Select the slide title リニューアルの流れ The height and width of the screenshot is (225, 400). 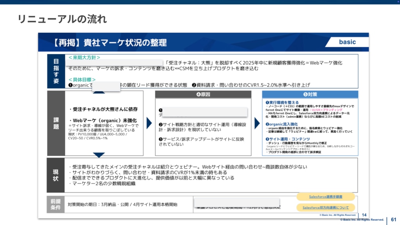click(x=62, y=19)
